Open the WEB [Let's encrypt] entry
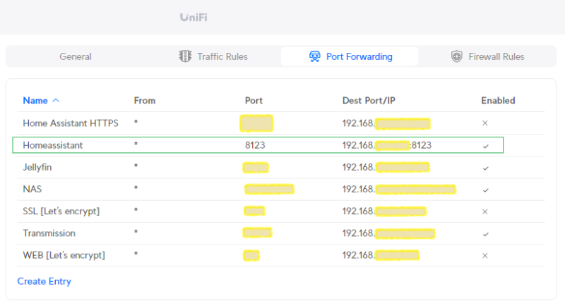The image size is (565, 303). pyautogui.click(x=64, y=255)
